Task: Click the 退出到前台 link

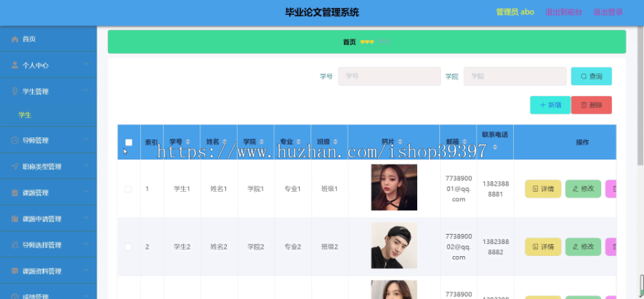Action: click(564, 12)
